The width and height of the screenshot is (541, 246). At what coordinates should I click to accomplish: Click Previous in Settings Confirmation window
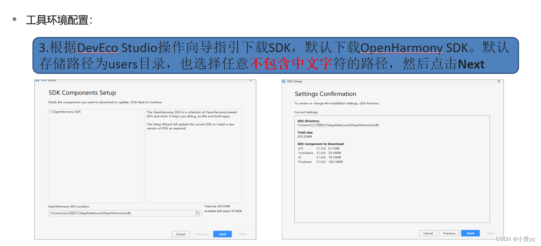[449, 233]
